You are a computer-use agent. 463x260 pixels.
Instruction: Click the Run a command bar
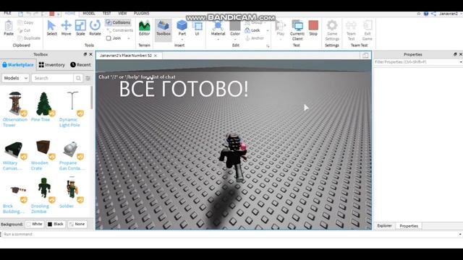pyautogui.click(x=230, y=234)
